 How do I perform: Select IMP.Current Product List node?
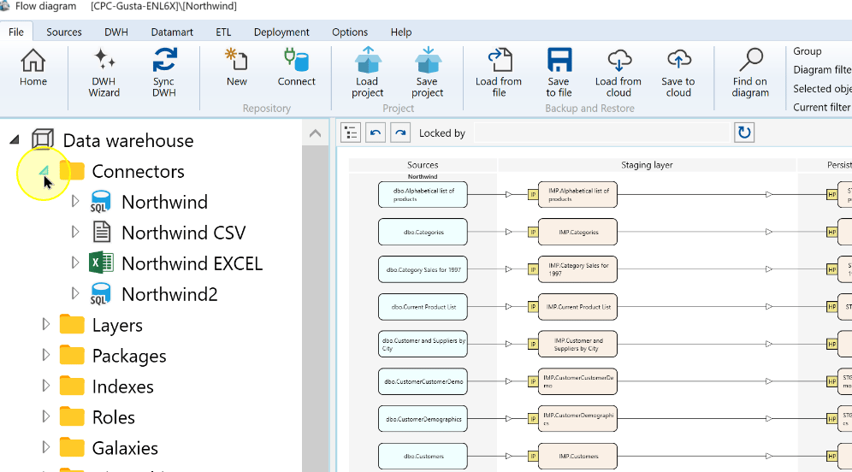(577, 307)
